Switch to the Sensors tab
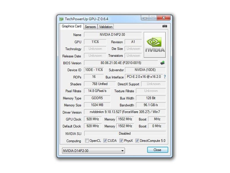Screen dimensions: 230x173 click(90, 27)
